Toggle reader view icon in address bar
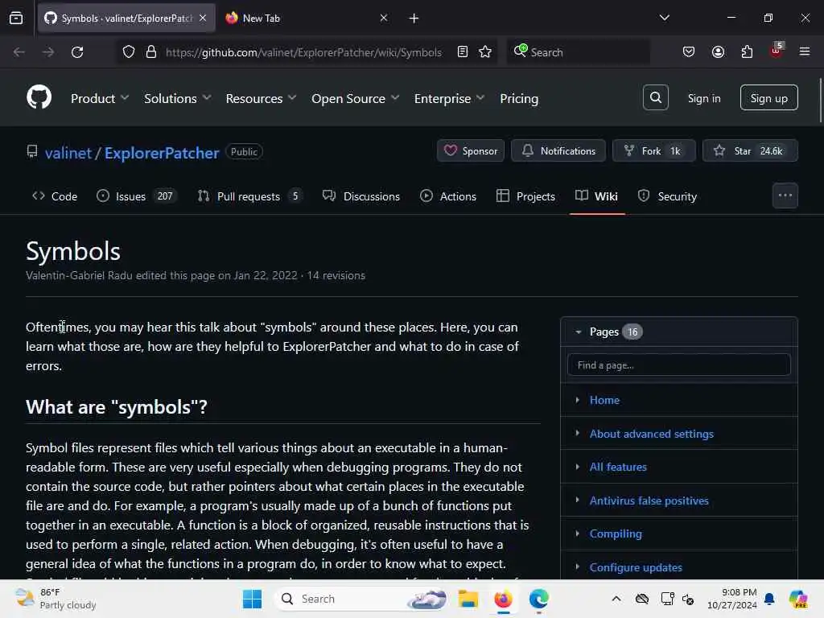Viewport: 824px width, 618px height. pyautogui.click(x=463, y=51)
